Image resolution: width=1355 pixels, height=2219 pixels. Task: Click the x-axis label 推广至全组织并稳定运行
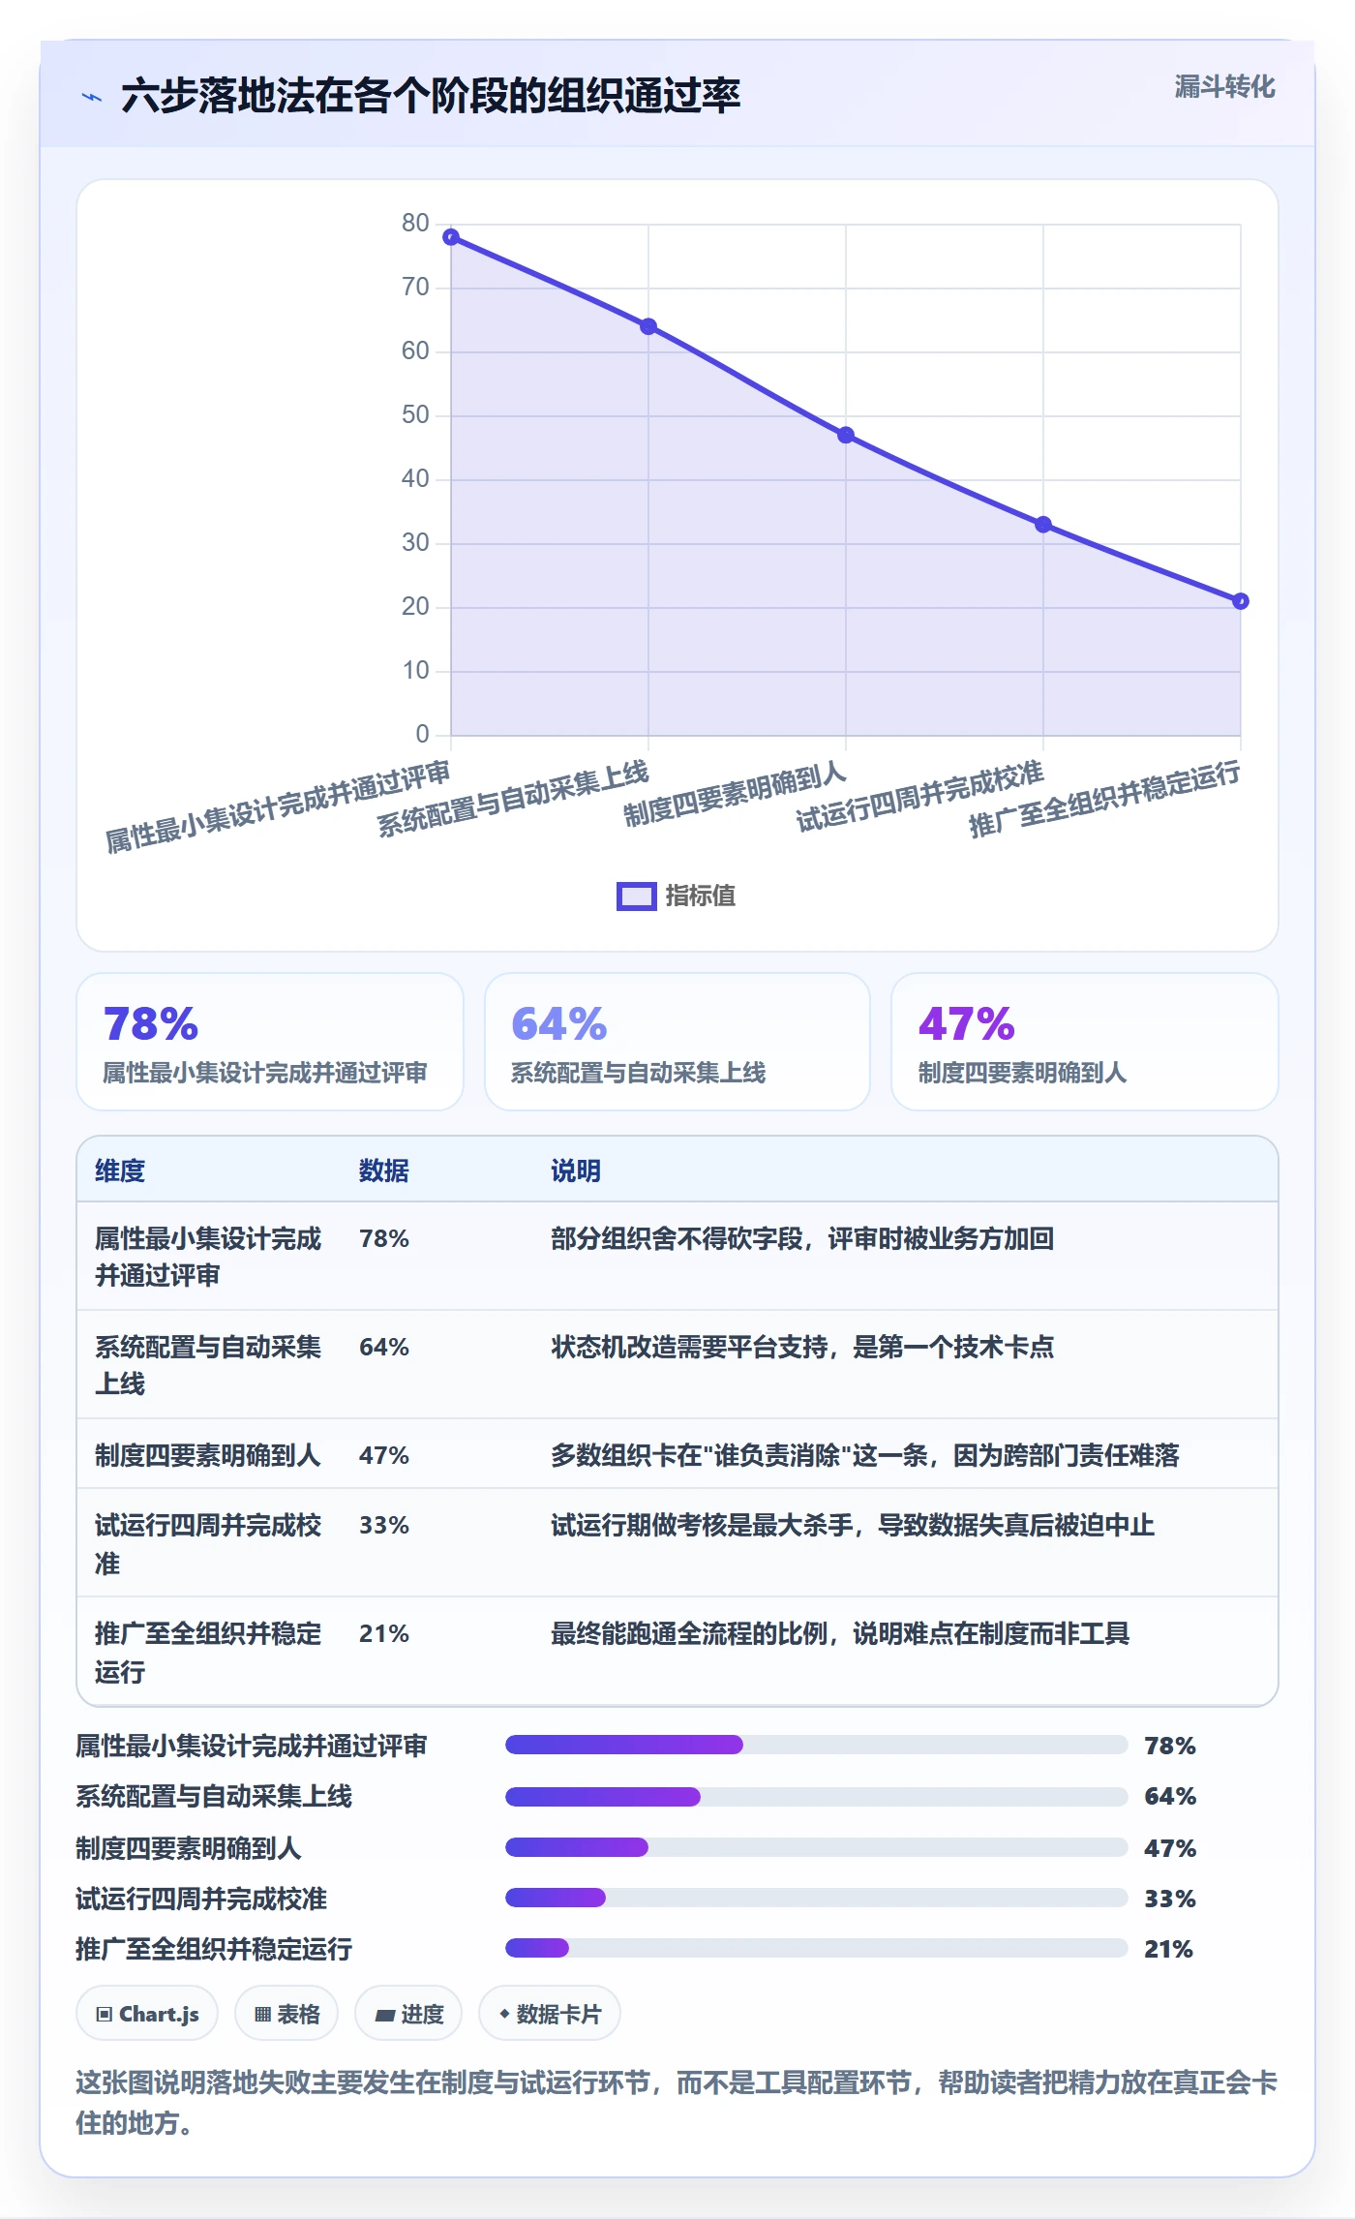coord(1104,799)
